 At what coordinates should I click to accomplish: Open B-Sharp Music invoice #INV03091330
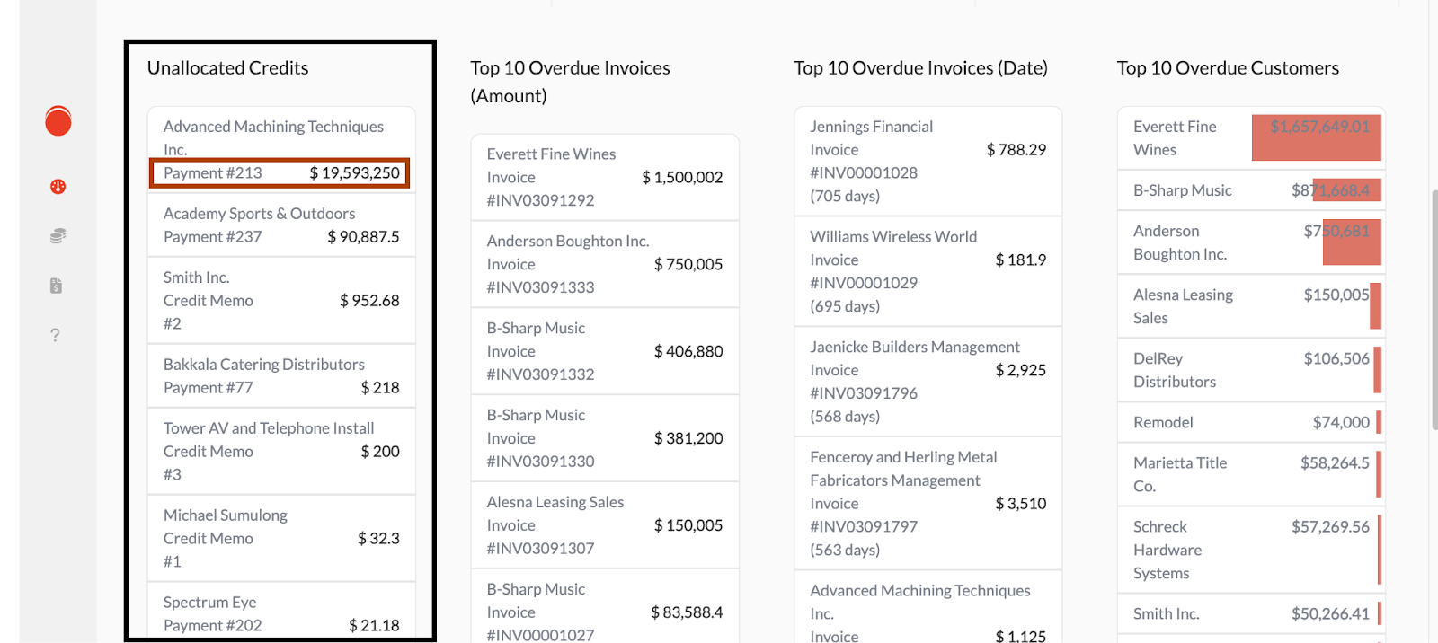click(x=605, y=438)
